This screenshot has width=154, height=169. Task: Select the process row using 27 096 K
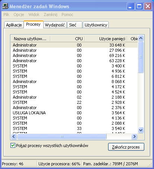coord(74,50)
